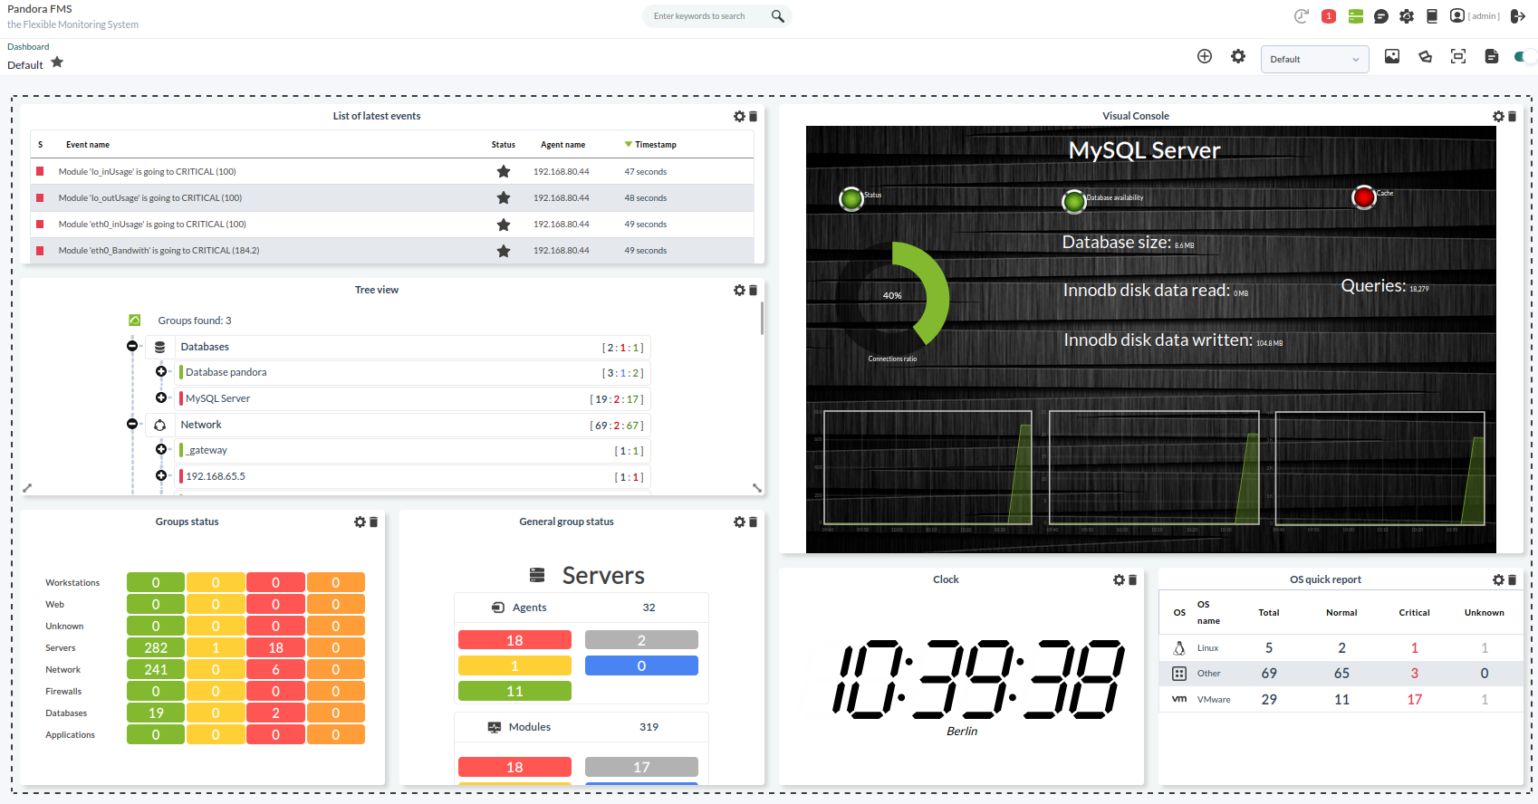Click star for lo_outUsage event

click(x=504, y=197)
